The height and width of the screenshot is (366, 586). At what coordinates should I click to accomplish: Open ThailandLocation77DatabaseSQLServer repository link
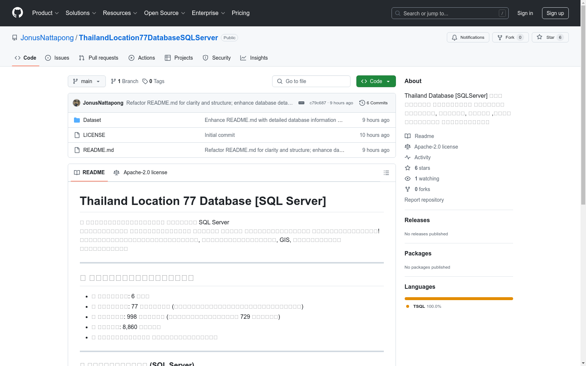click(148, 38)
